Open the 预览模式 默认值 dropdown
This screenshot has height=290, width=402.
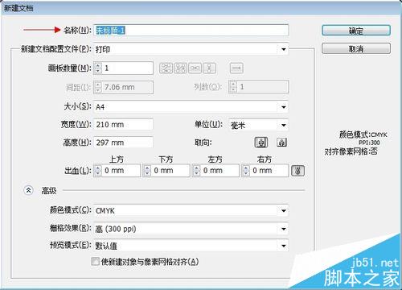click(x=191, y=246)
